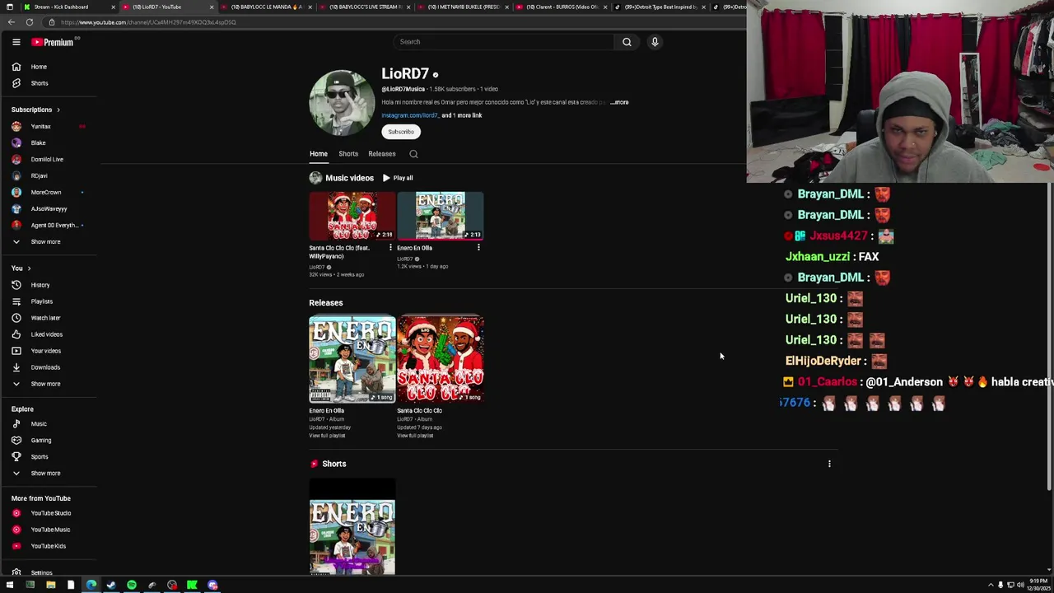Image resolution: width=1054 pixels, height=593 pixels.
Task: Show and 1 more link
Action: tap(461, 115)
